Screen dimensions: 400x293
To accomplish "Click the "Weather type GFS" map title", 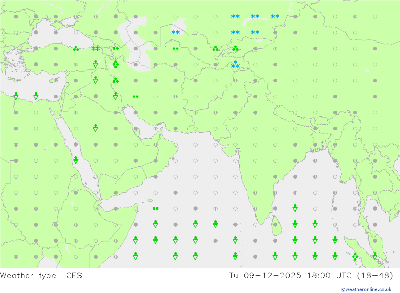I will click(41, 276).
